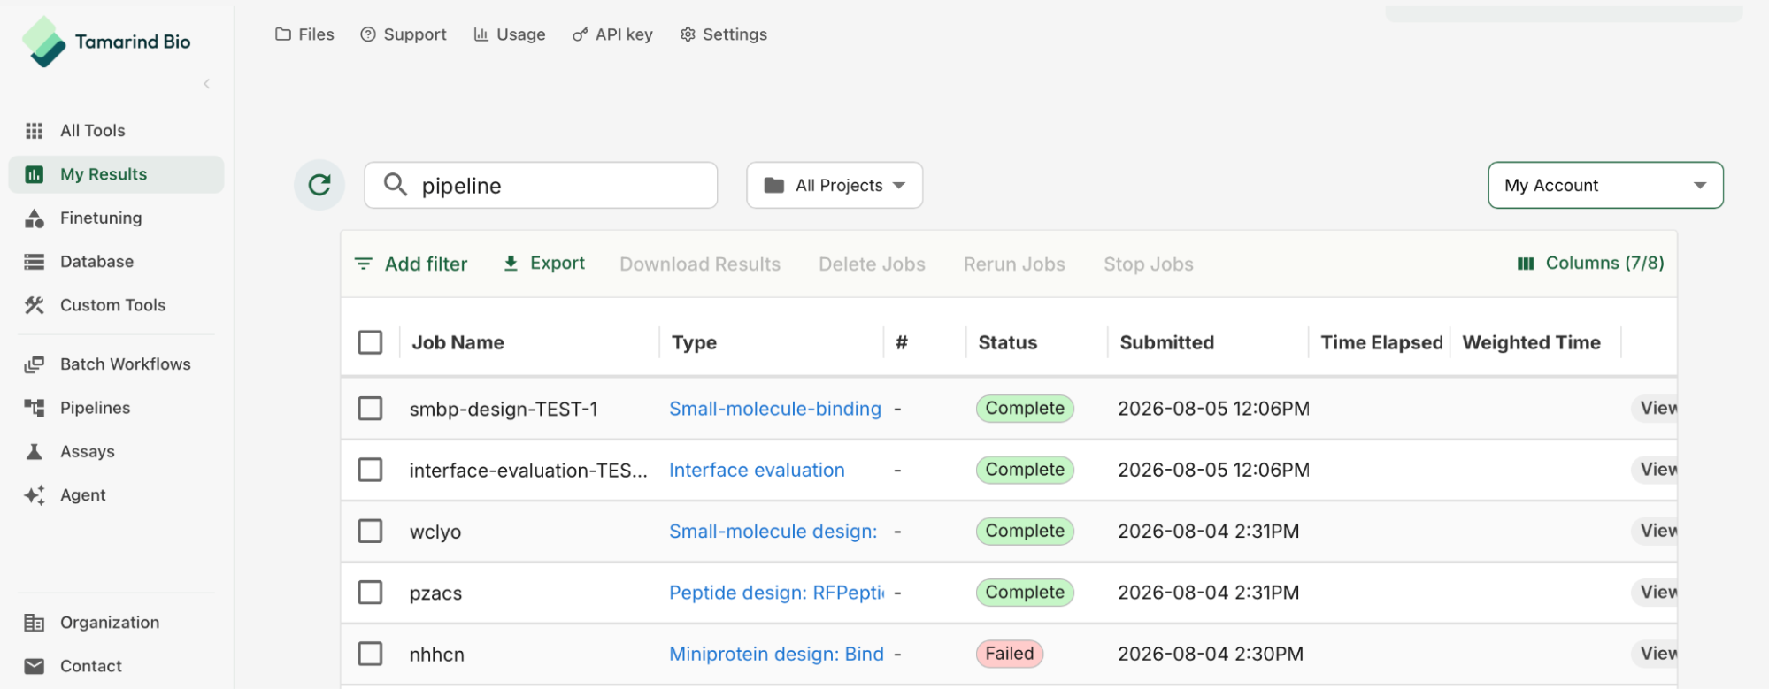Open the Usage menu item
Screen dimensions: 1769x689
[x=510, y=34]
